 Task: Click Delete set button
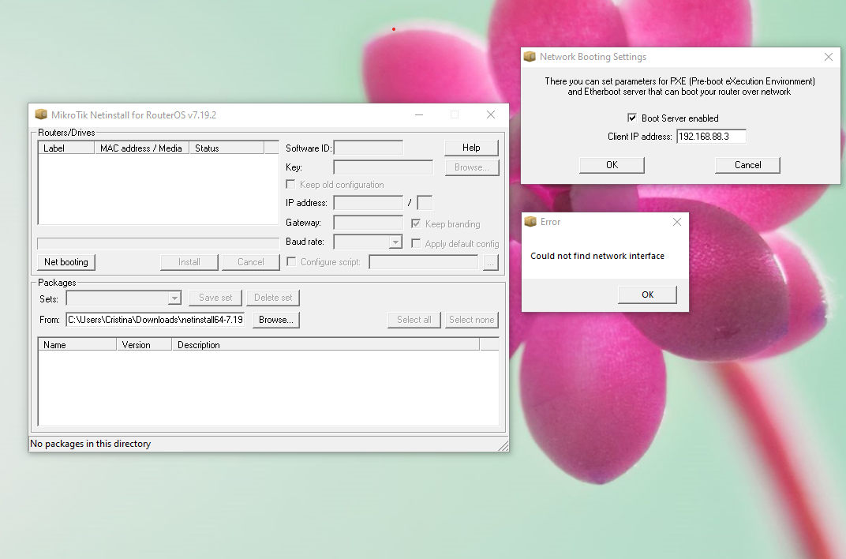point(273,298)
